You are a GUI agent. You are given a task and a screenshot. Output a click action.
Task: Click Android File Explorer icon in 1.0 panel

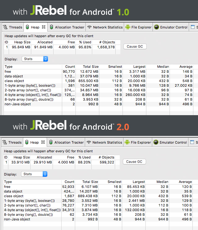click(128, 27)
